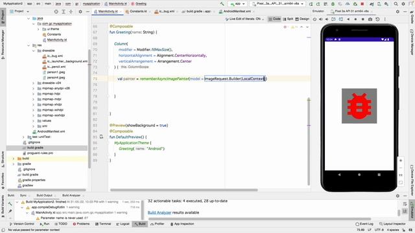Open Build Analyzer tab
This screenshot has width=415, height=233.
pyautogui.click(x=71, y=195)
